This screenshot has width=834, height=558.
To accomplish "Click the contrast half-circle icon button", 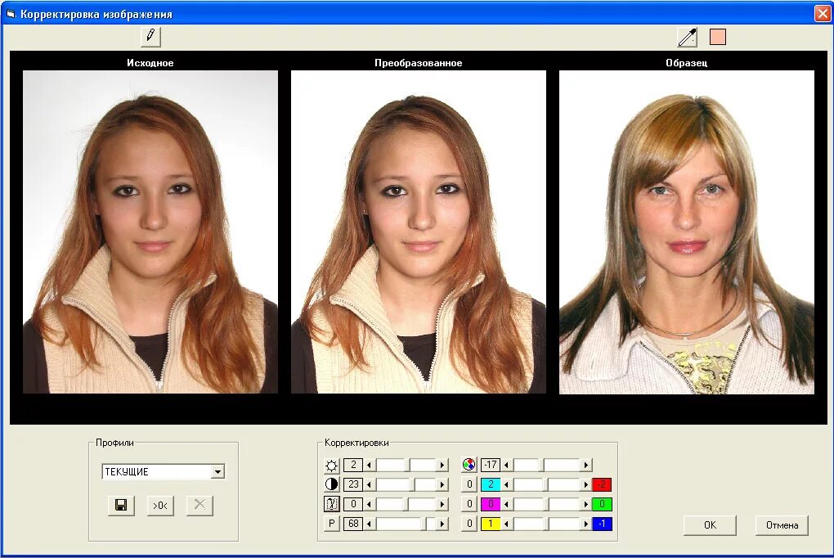I will [x=331, y=484].
